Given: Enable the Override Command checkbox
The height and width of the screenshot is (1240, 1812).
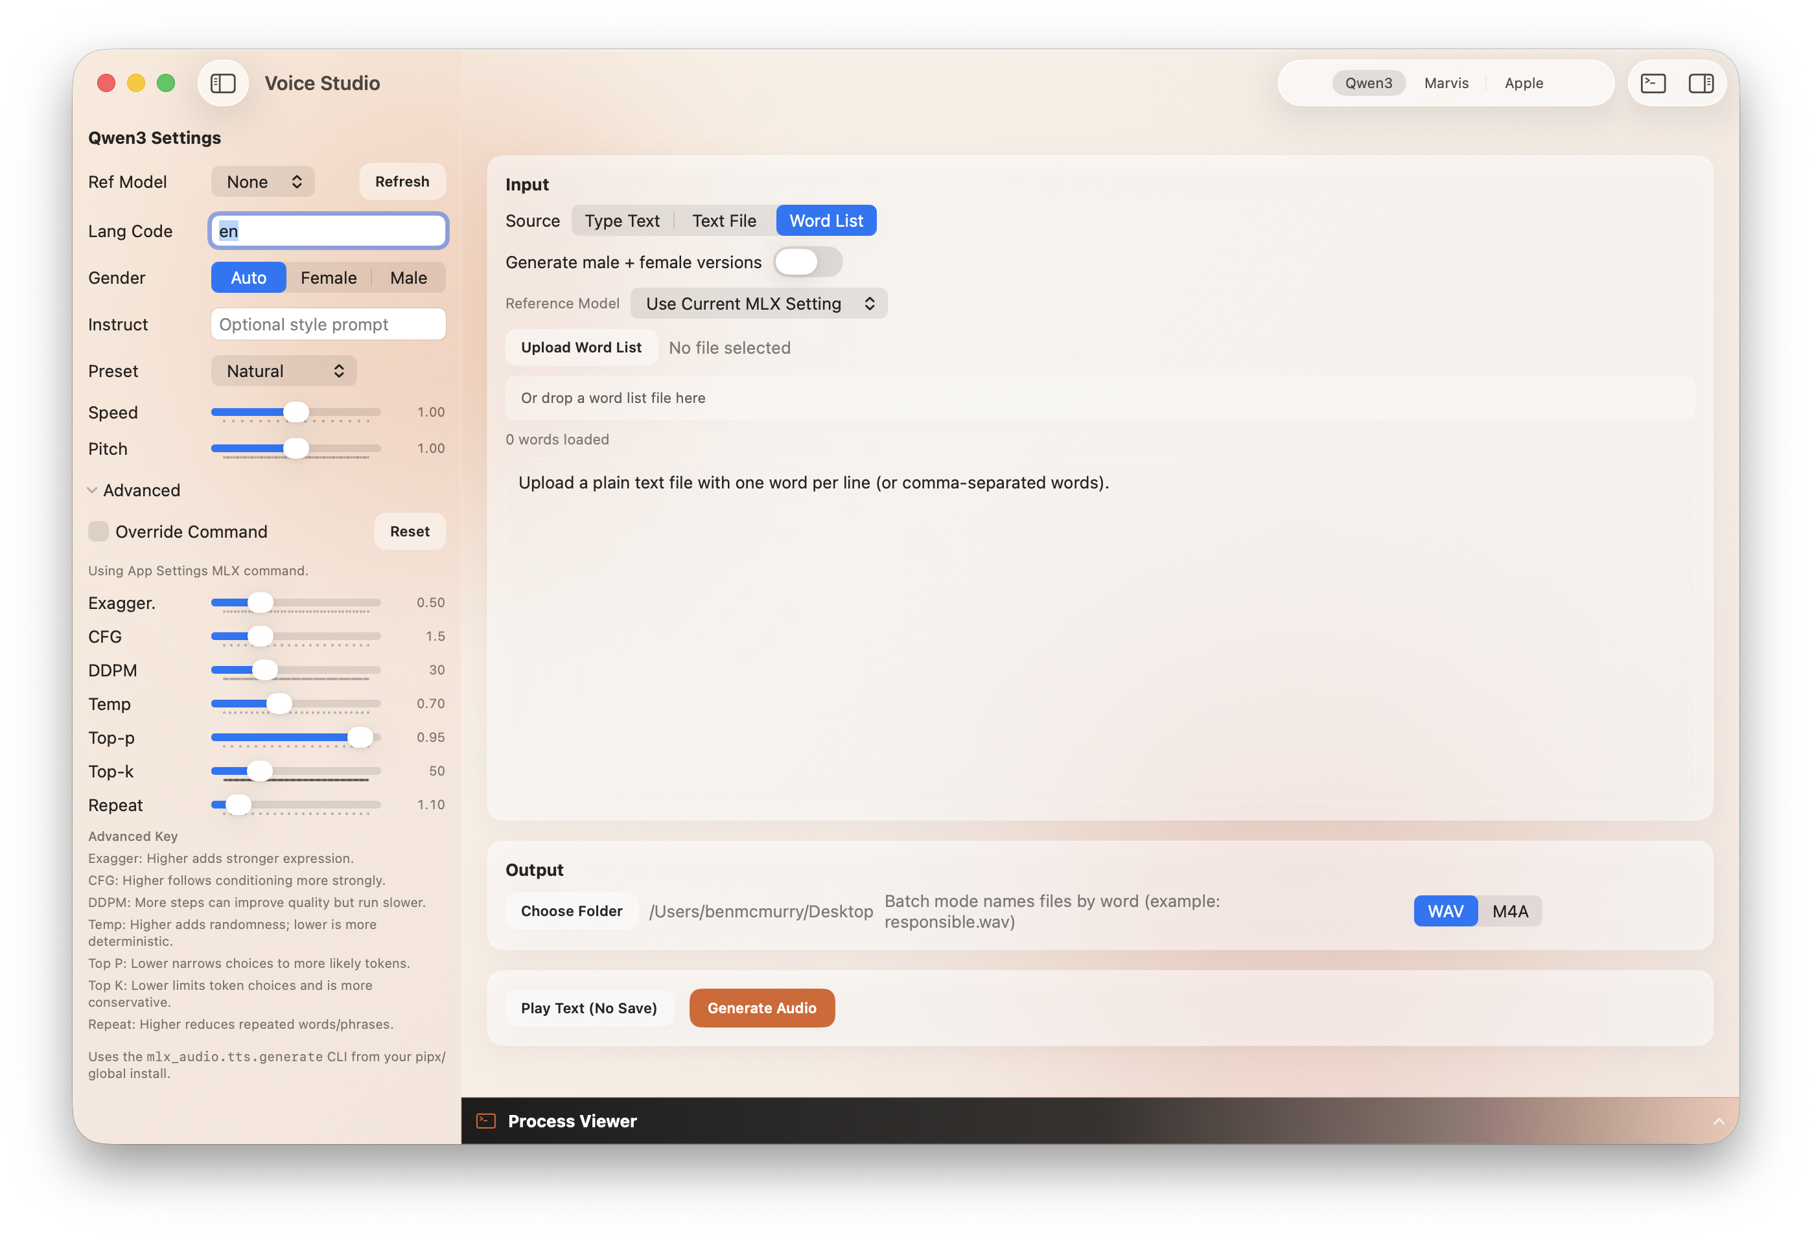Looking at the screenshot, I should coord(99,531).
